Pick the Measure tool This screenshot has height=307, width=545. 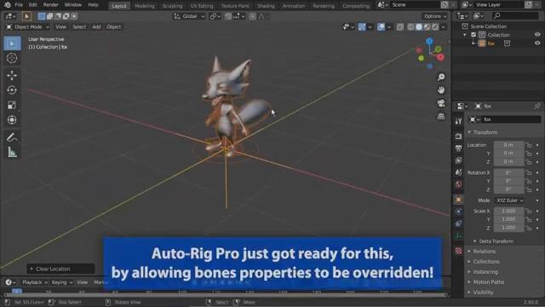point(12,152)
